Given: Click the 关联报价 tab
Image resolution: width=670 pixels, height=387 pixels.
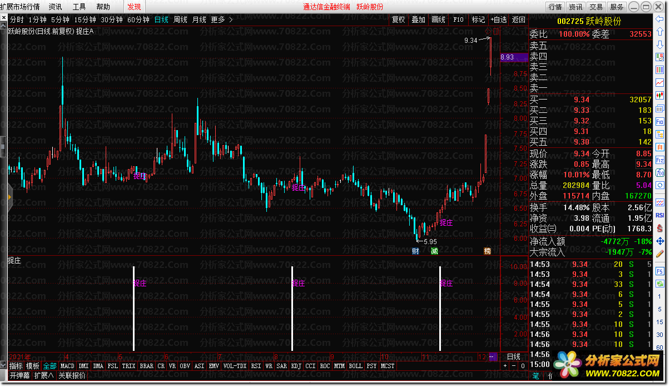Looking at the screenshot, I should coord(72,375).
